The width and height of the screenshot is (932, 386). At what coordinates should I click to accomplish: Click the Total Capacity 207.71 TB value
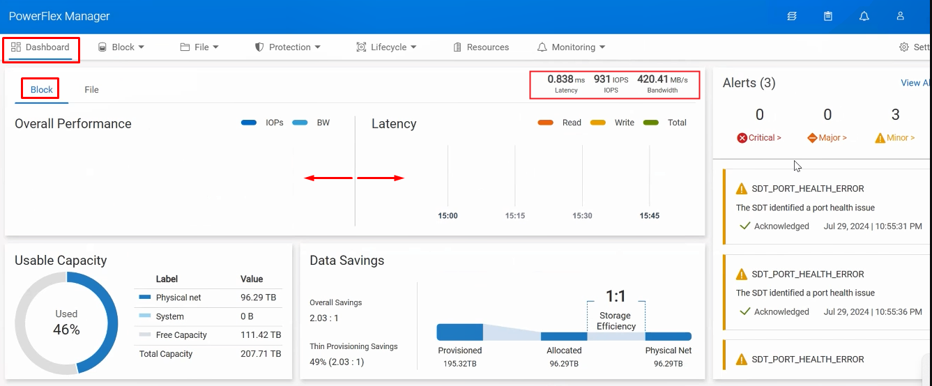tap(260, 354)
